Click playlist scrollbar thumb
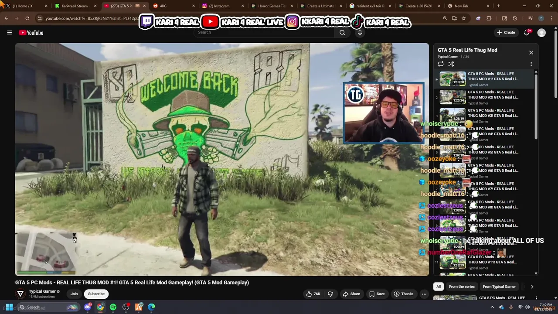558x314 pixels. [536, 107]
